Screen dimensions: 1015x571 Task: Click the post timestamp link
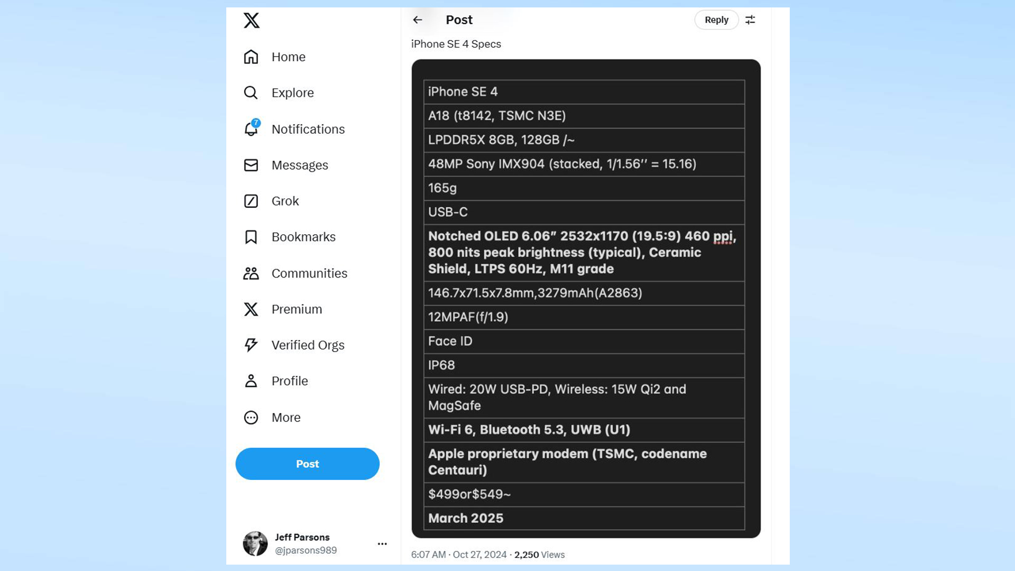[458, 555]
